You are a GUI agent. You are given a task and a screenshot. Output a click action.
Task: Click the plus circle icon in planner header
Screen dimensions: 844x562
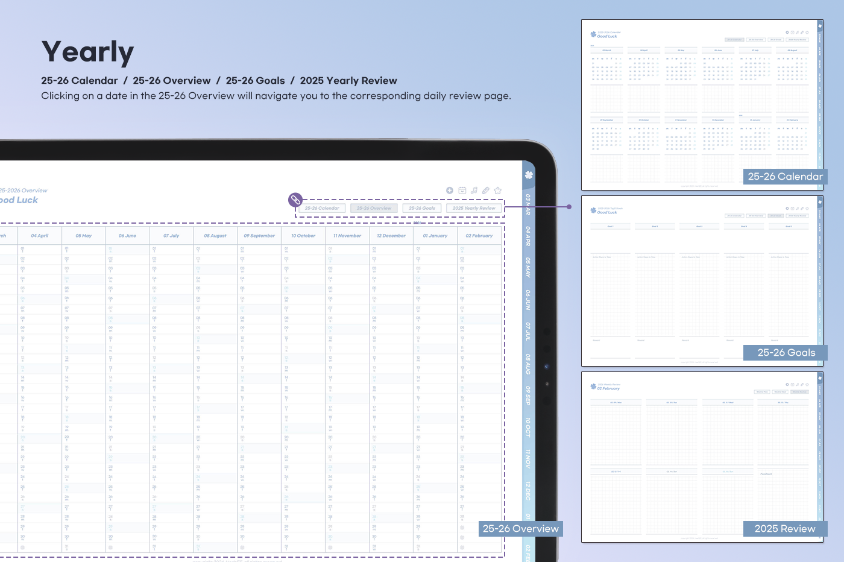coord(450,191)
